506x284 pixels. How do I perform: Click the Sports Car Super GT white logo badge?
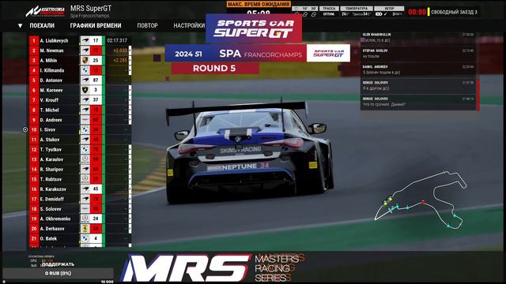[x=328, y=53]
